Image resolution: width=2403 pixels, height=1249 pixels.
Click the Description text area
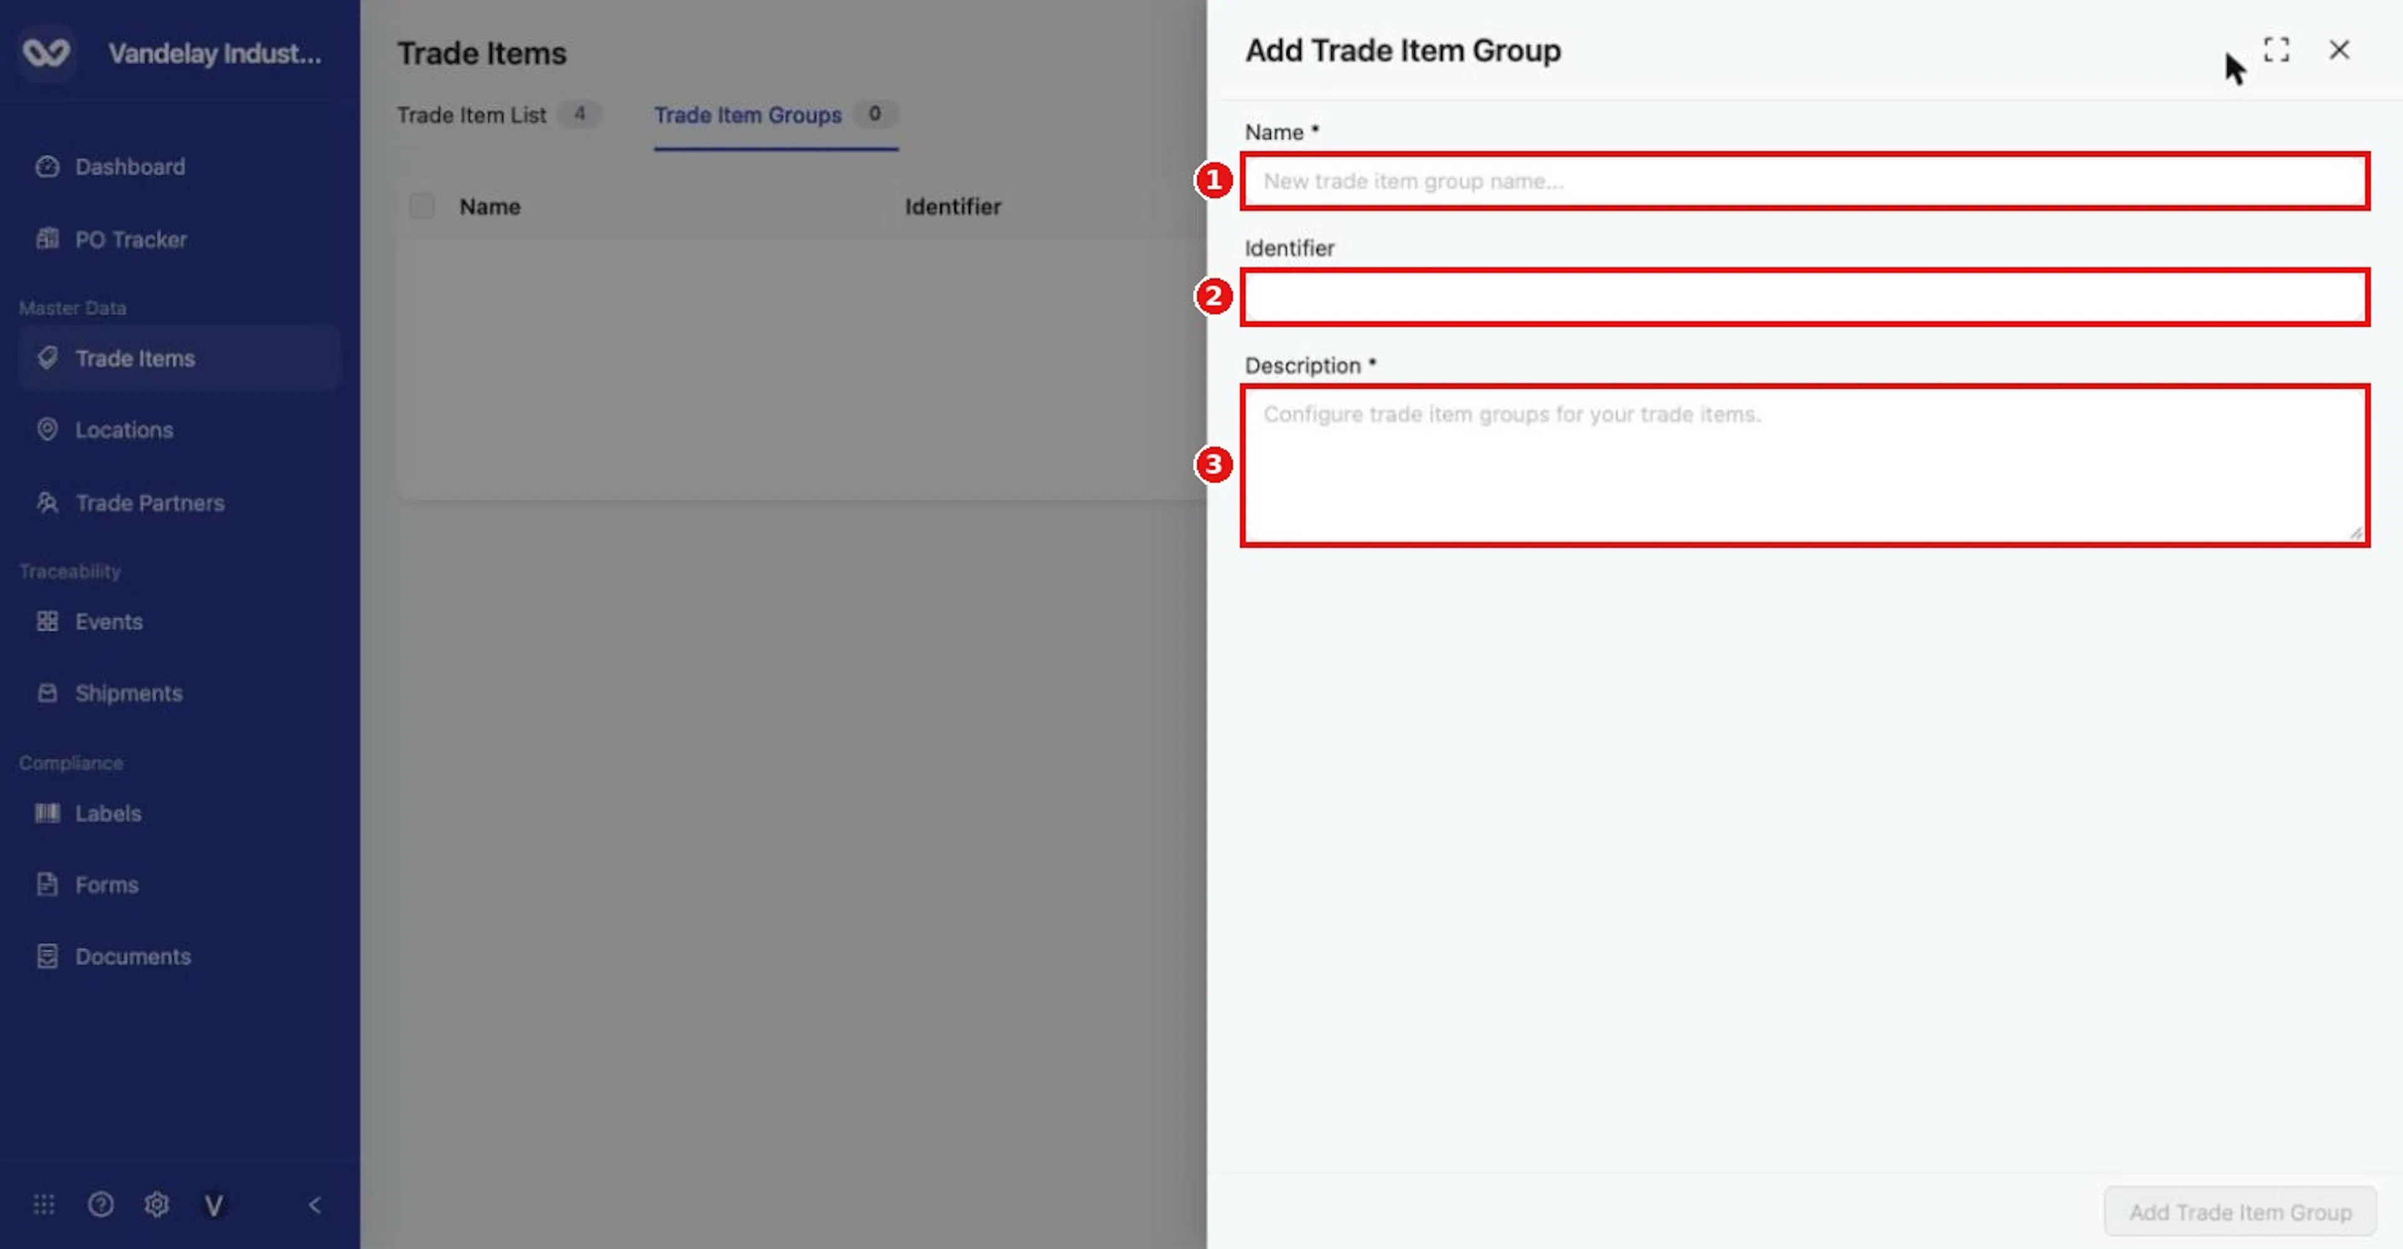[1805, 466]
